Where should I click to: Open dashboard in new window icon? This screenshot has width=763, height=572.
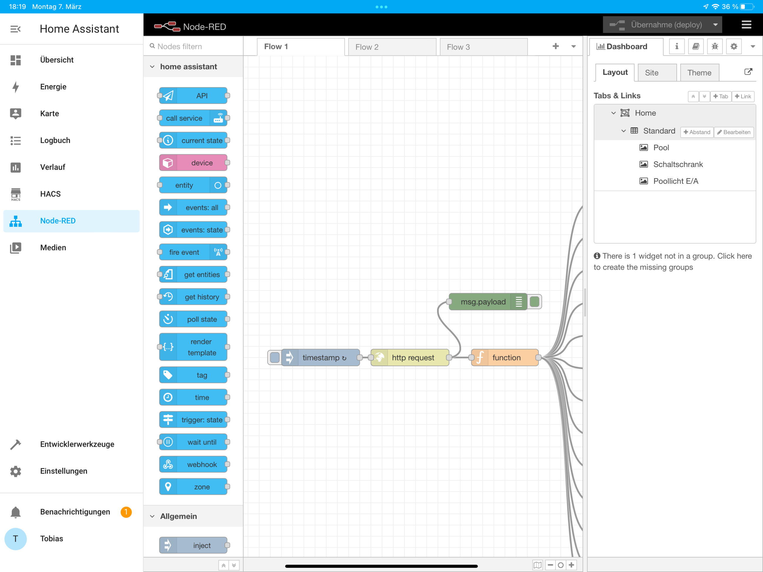748,72
